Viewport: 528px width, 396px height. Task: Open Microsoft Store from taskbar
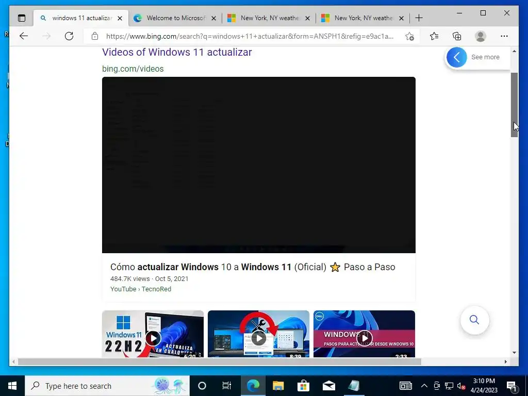pyautogui.click(x=303, y=386)
